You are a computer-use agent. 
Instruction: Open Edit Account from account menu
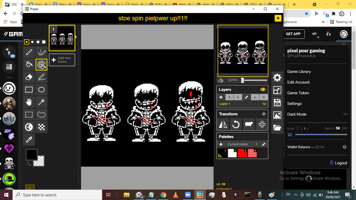point(298,82)
